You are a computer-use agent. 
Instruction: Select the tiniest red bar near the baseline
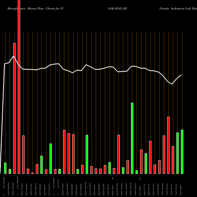(32, 173)
